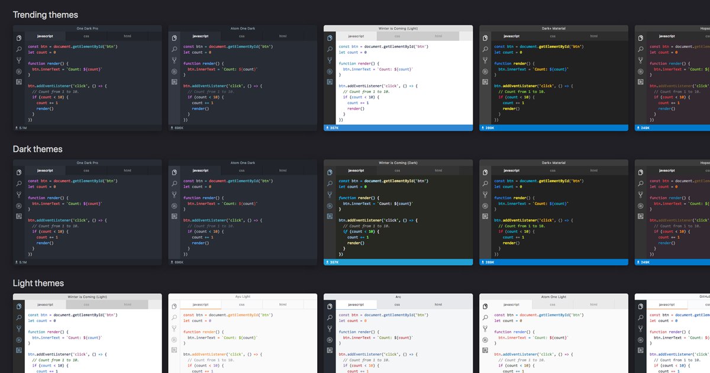The width and height of the screenshot is (710, 373).
Task: Click download icon beside 5.1M in Trending One Dark Pro
Action: coord(17,128)
